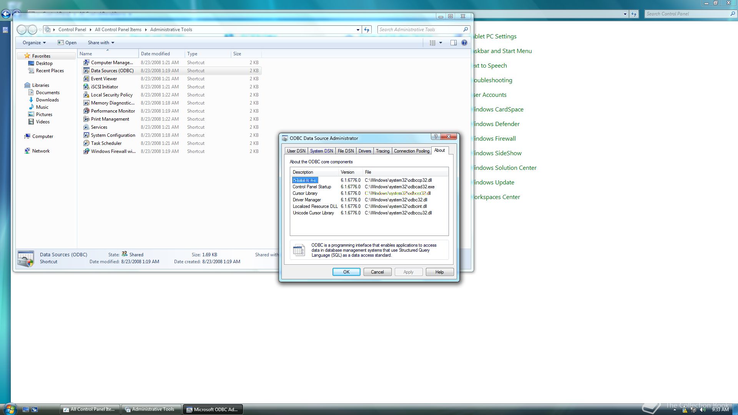The image size is (738, 415).
Task: Show hidden system tray icons arrow
Action: coord(675,410)
